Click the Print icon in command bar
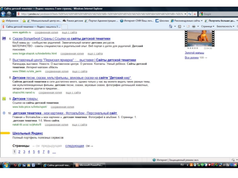 (194, 26)
